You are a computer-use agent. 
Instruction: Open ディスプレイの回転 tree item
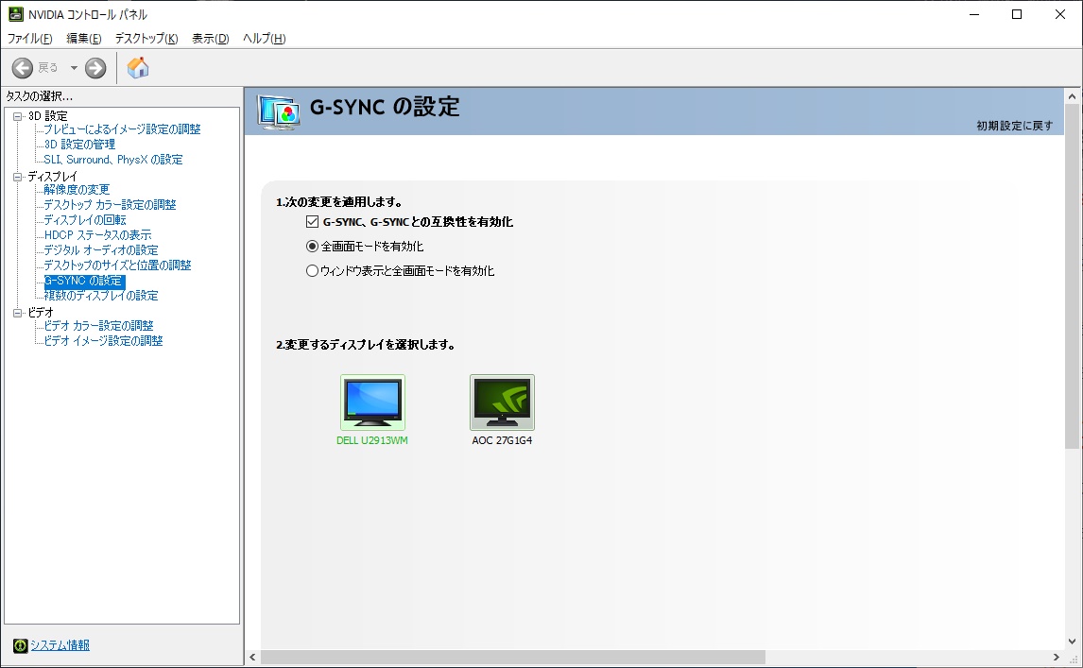coord(85,219)
